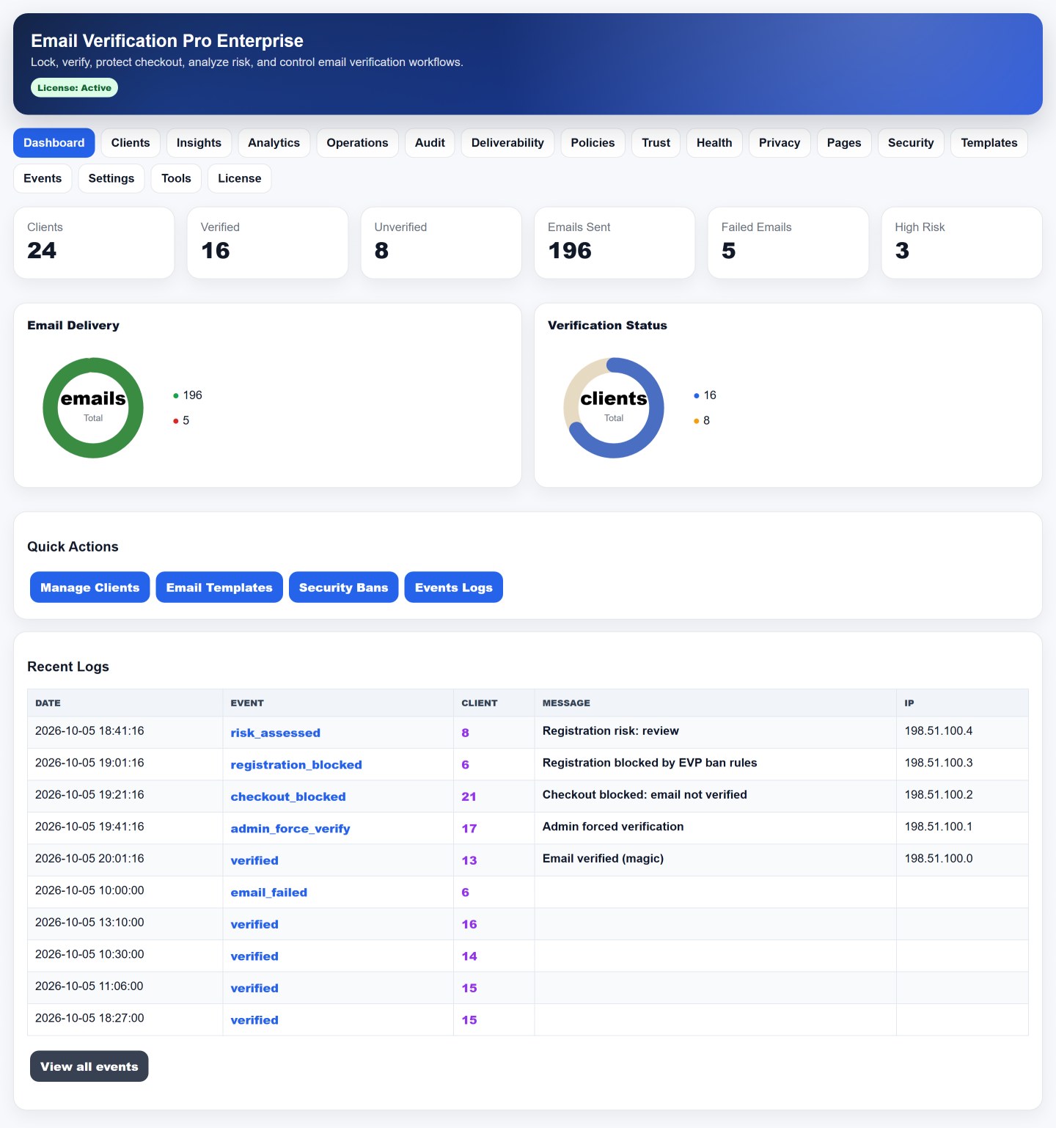
Task: Open the risk_assessed event link
Action: (276, 733)
